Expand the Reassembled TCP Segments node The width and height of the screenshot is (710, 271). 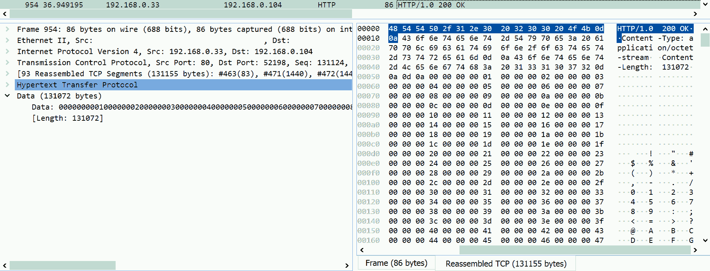tap(7, 74)
